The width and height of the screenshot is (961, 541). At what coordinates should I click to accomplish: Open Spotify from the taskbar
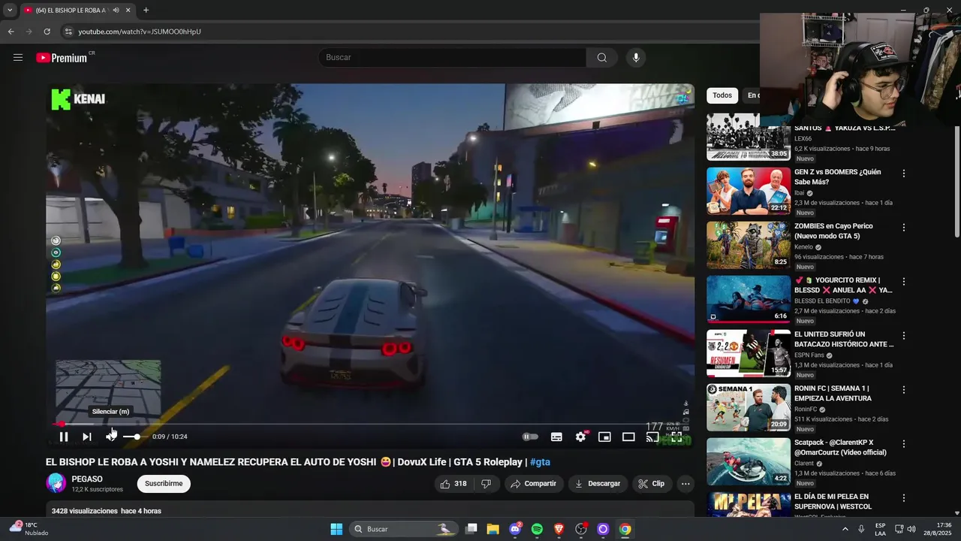coord(537,529)
